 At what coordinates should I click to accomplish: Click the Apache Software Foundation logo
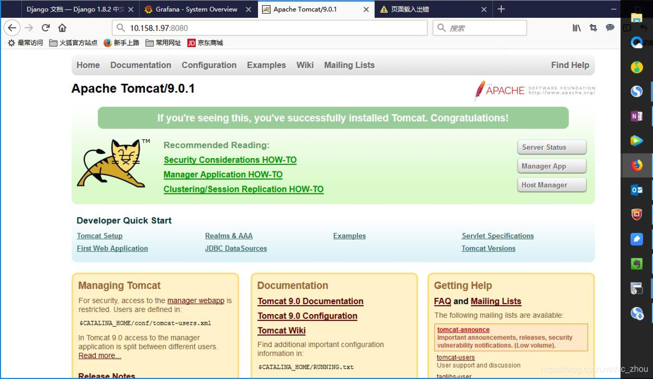pos(535,91)
